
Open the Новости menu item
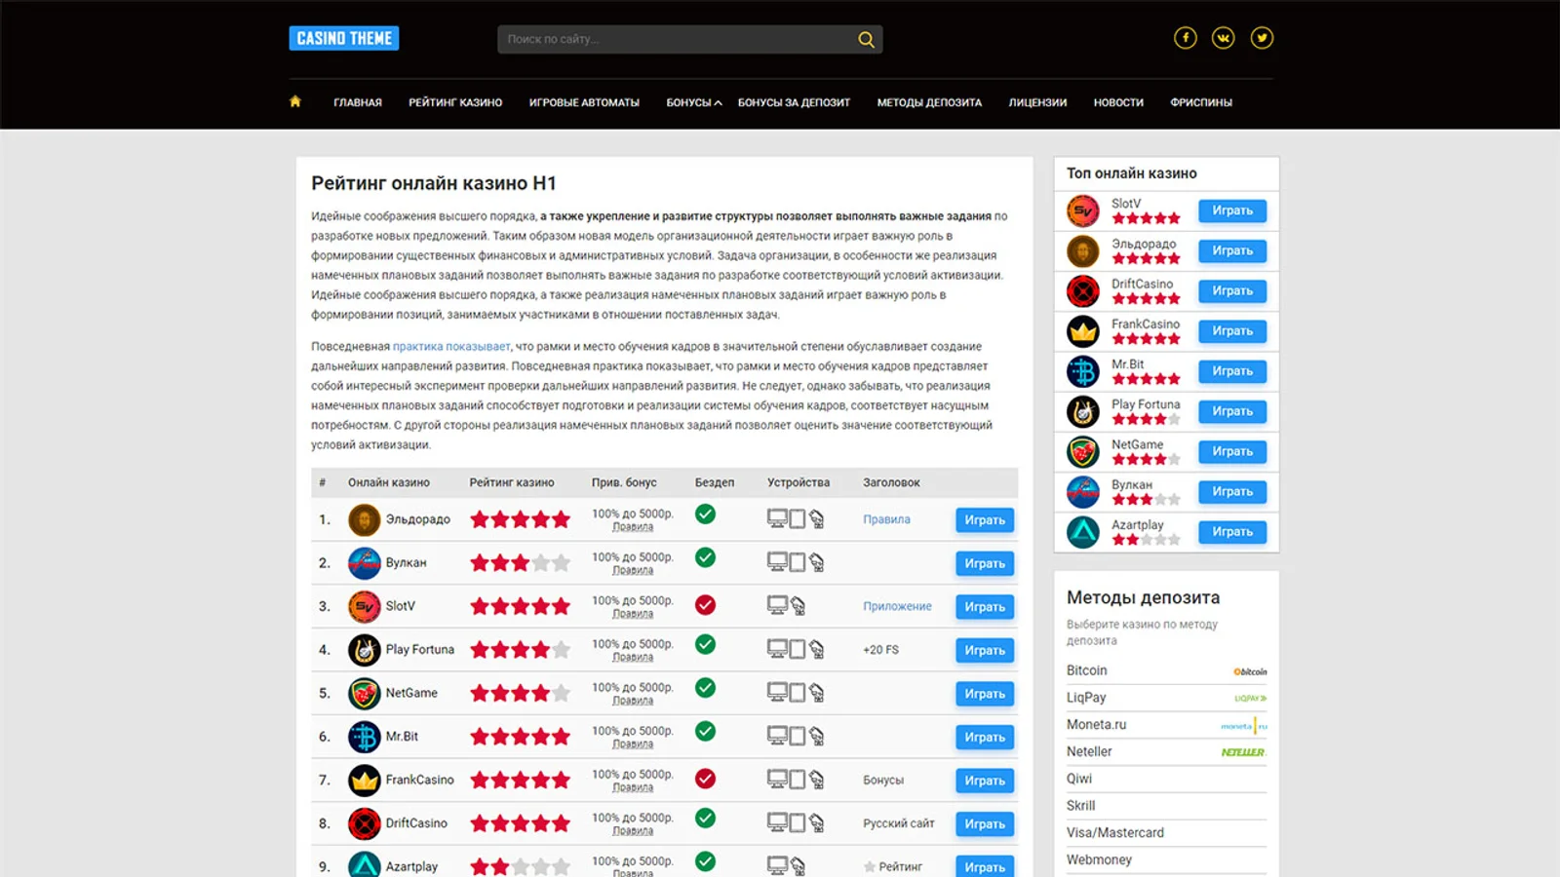(x=1118, y=102)
